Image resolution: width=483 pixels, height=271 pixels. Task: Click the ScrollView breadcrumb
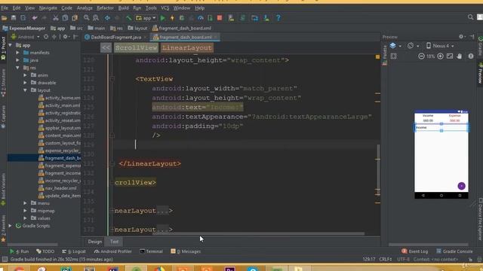[x=136, y=48]
